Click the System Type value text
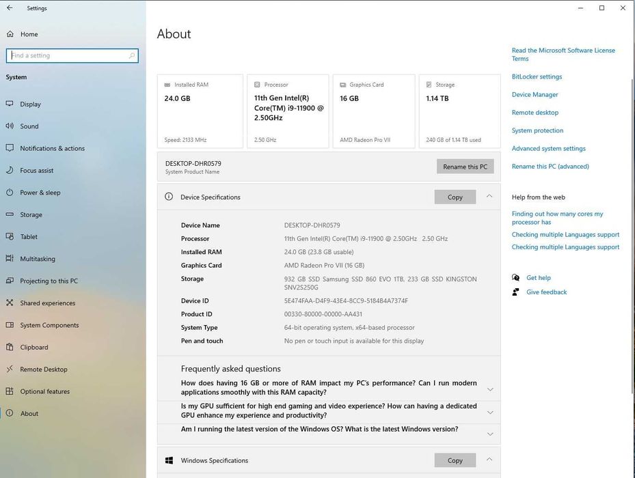This screenshot has height=478, width=635. 349,327
